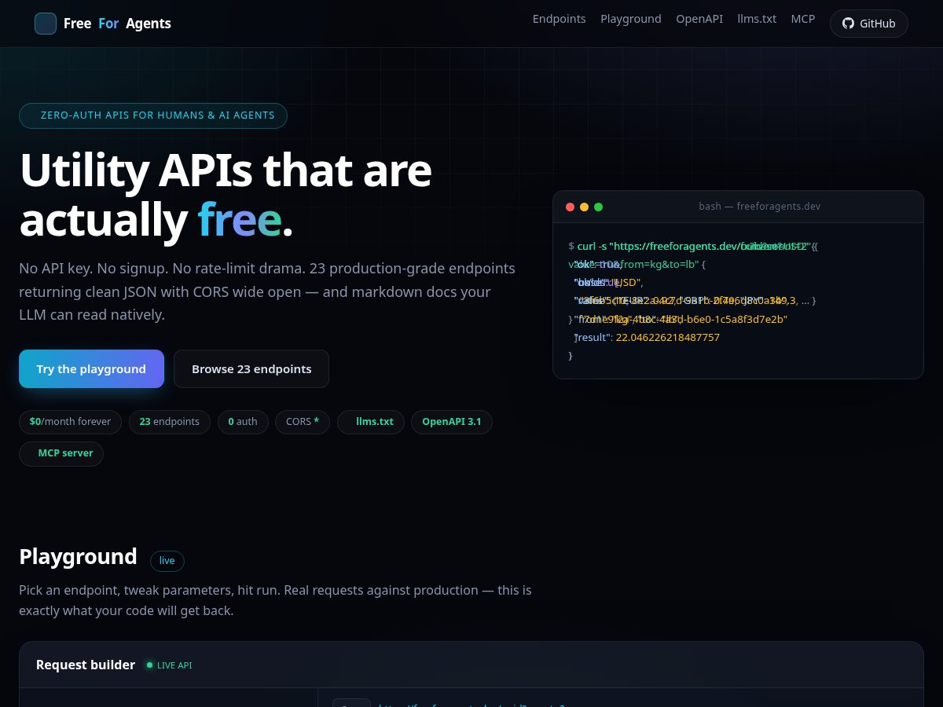943x707 pixels.
Task: Open the GitHub button in the header
Action: click(869, 24)
